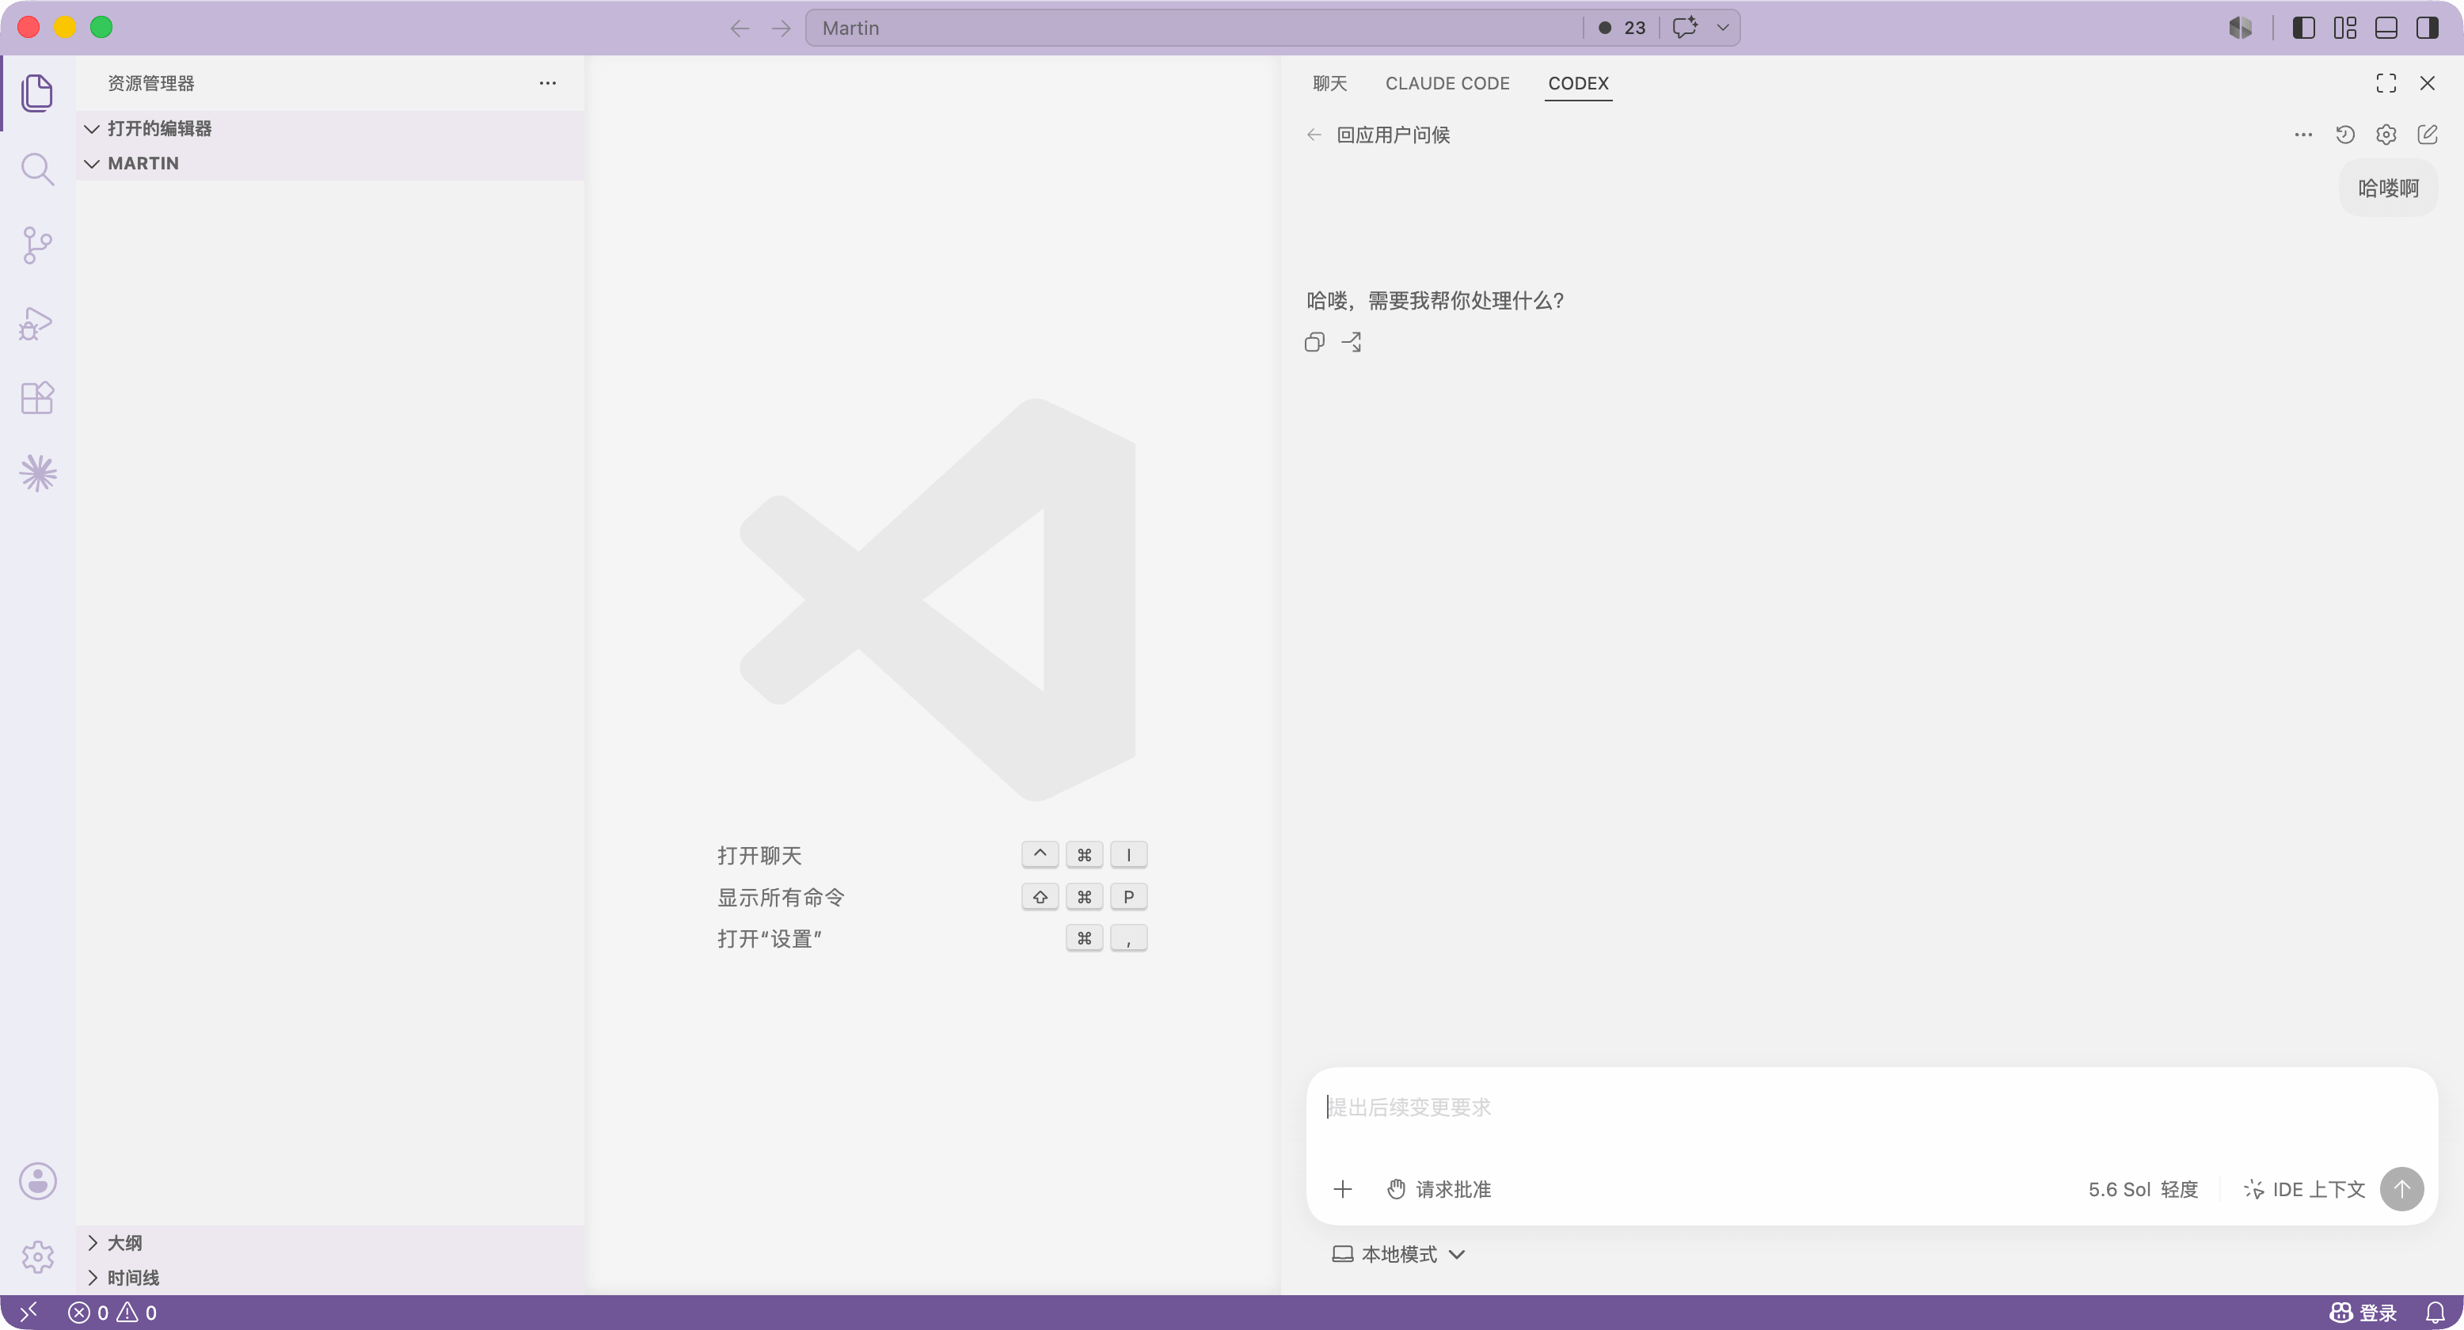Click the 23 indicator in the title bar

(1622, 28)
